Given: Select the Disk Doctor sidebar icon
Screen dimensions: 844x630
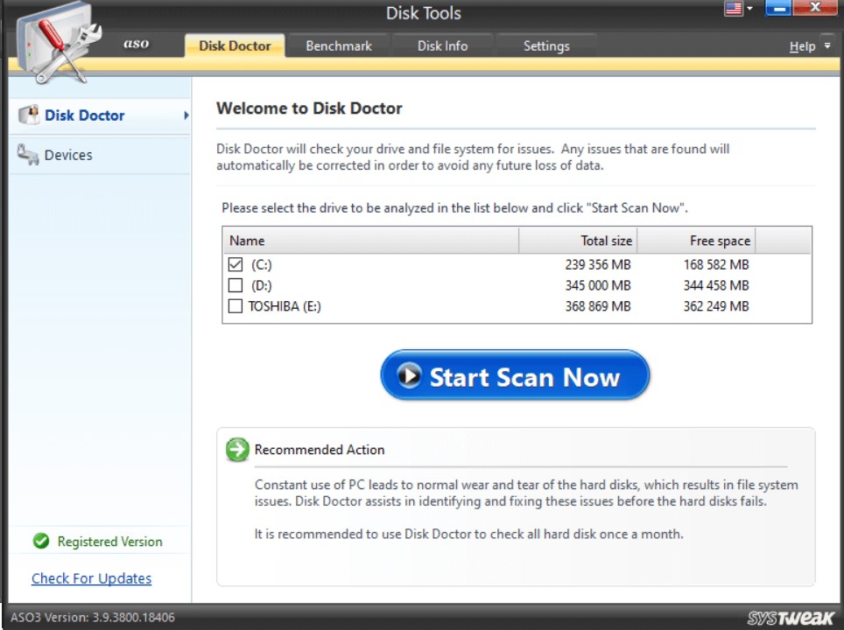Looking at the screenshot, I should (29, 115).
